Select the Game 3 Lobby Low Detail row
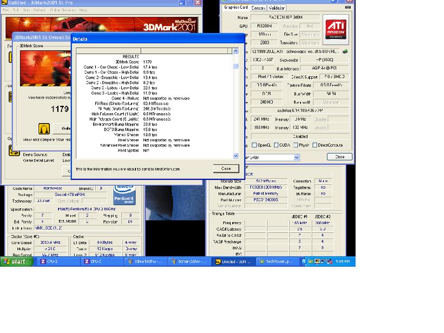Screen dimensions: 444x333 (154, 88)
